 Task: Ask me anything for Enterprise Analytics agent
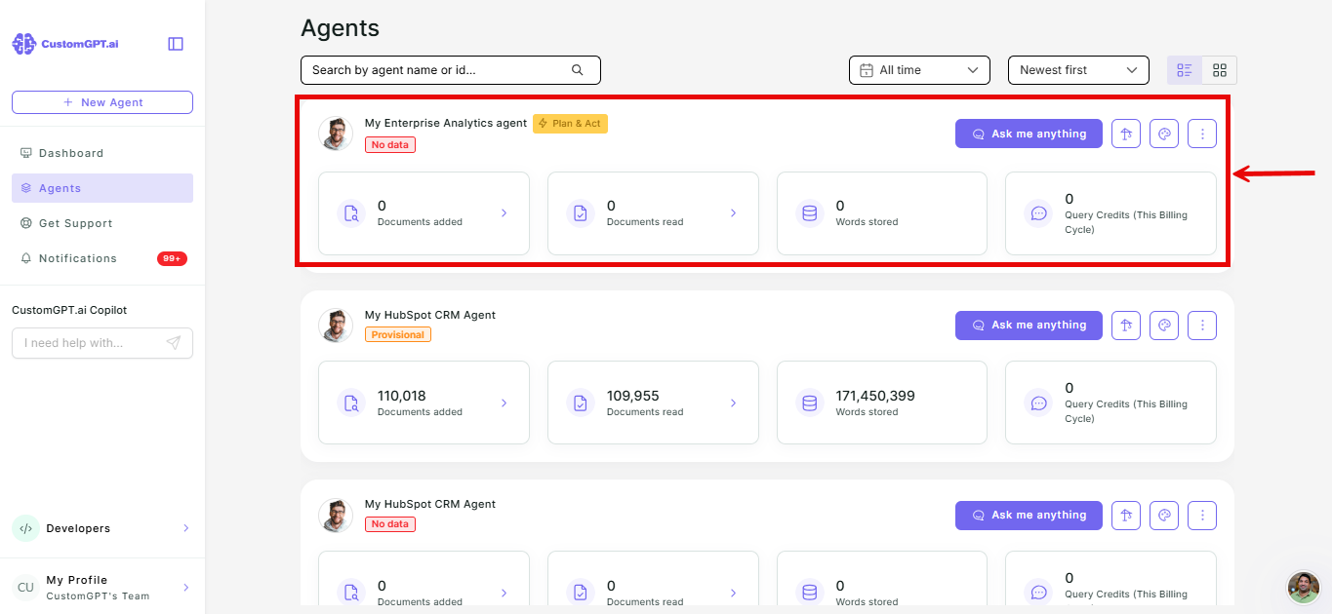point(1029,134)
